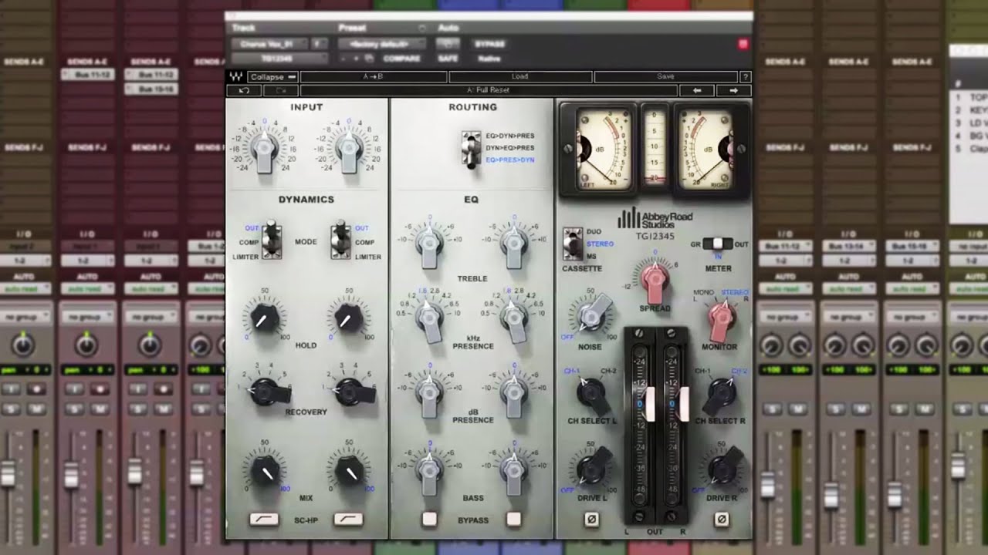Go to previous preset arrow
988x555 pixels.
coord(697,90)
